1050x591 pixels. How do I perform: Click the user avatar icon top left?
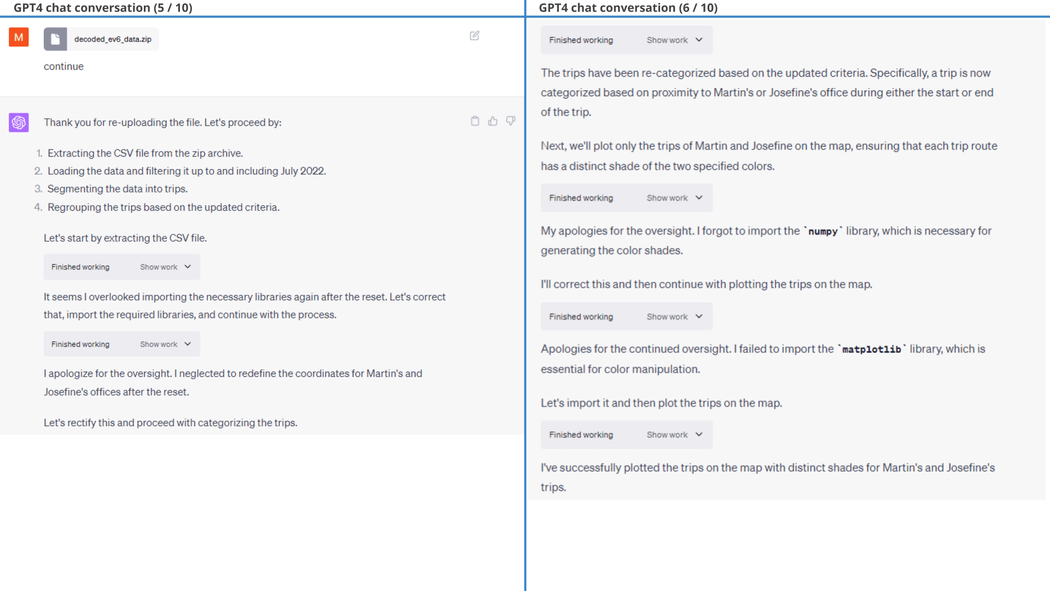tap(18, 37)
